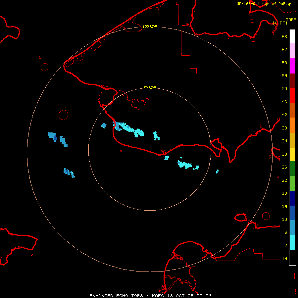
Task: Select the 26 legend value
Action: tap(284, 167)
